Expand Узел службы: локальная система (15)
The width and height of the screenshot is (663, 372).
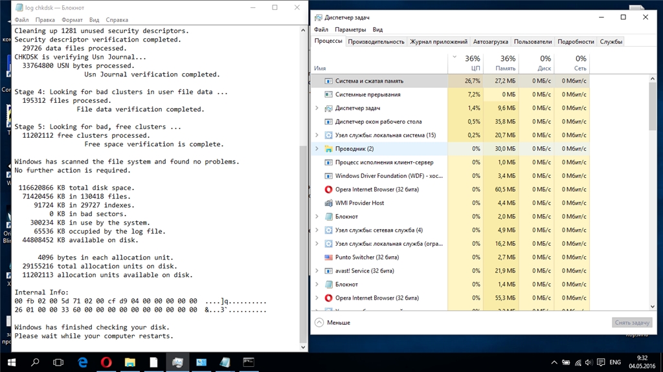coord(317,135)
